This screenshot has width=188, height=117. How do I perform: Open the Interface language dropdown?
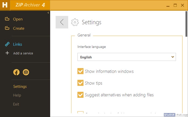126,57
